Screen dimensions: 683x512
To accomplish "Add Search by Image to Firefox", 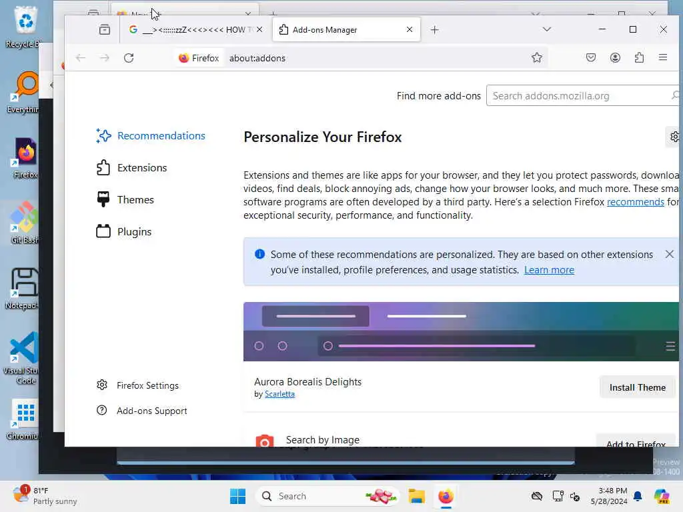I will click(636, 443).
